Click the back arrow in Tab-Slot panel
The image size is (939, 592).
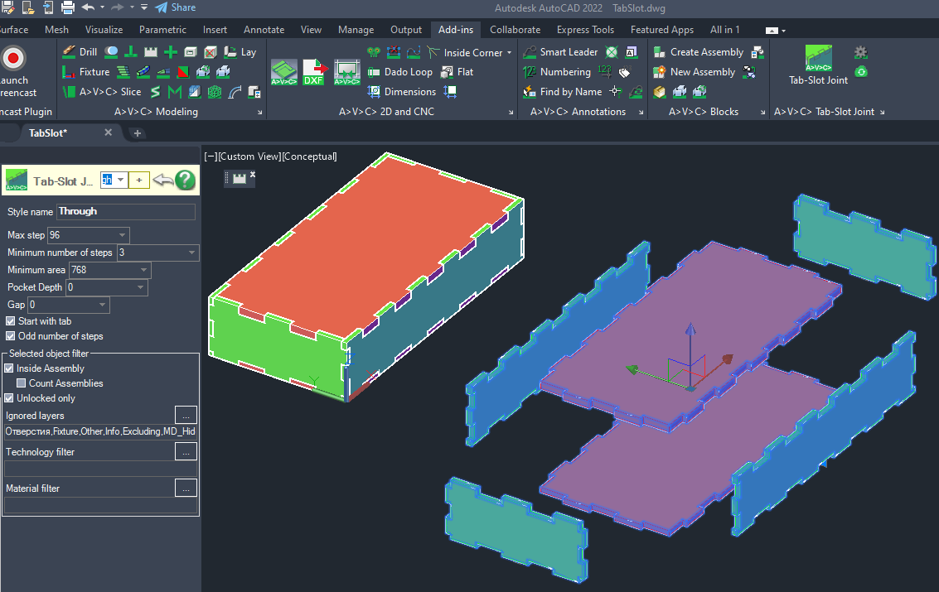(163, 180)
